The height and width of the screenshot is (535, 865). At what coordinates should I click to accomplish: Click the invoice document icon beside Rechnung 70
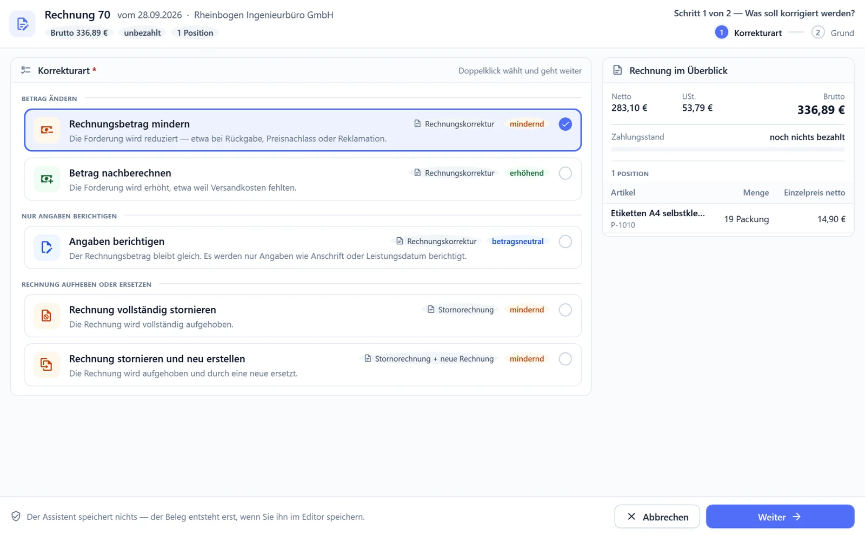[x=22, y=24]
